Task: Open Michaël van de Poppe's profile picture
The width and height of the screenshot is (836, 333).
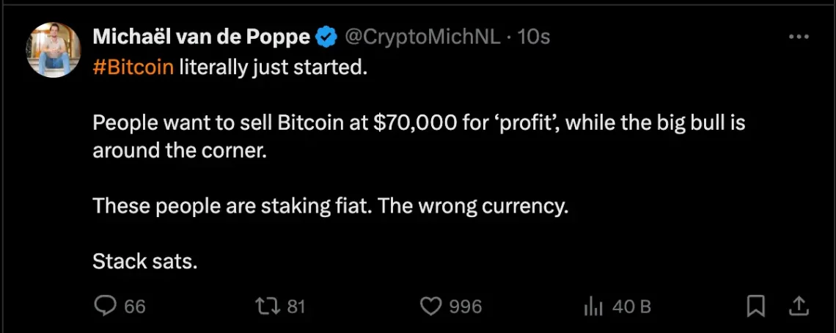Action: (53, 50)
